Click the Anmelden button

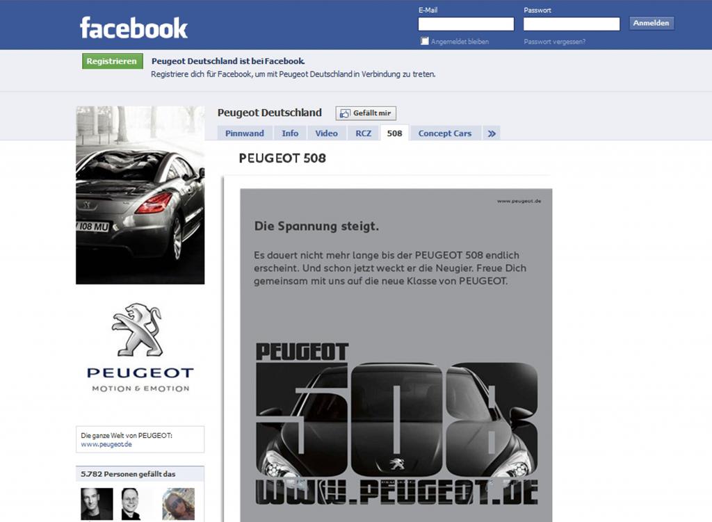click(651, 23)
